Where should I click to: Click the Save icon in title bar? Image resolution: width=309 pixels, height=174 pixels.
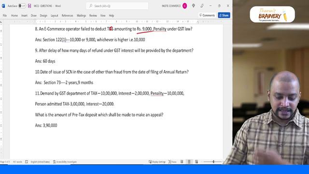(29, 6)
